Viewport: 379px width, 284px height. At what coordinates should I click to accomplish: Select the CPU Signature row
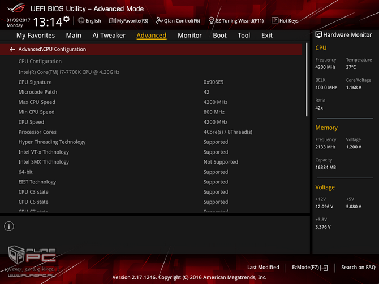[x=151, y=82]
